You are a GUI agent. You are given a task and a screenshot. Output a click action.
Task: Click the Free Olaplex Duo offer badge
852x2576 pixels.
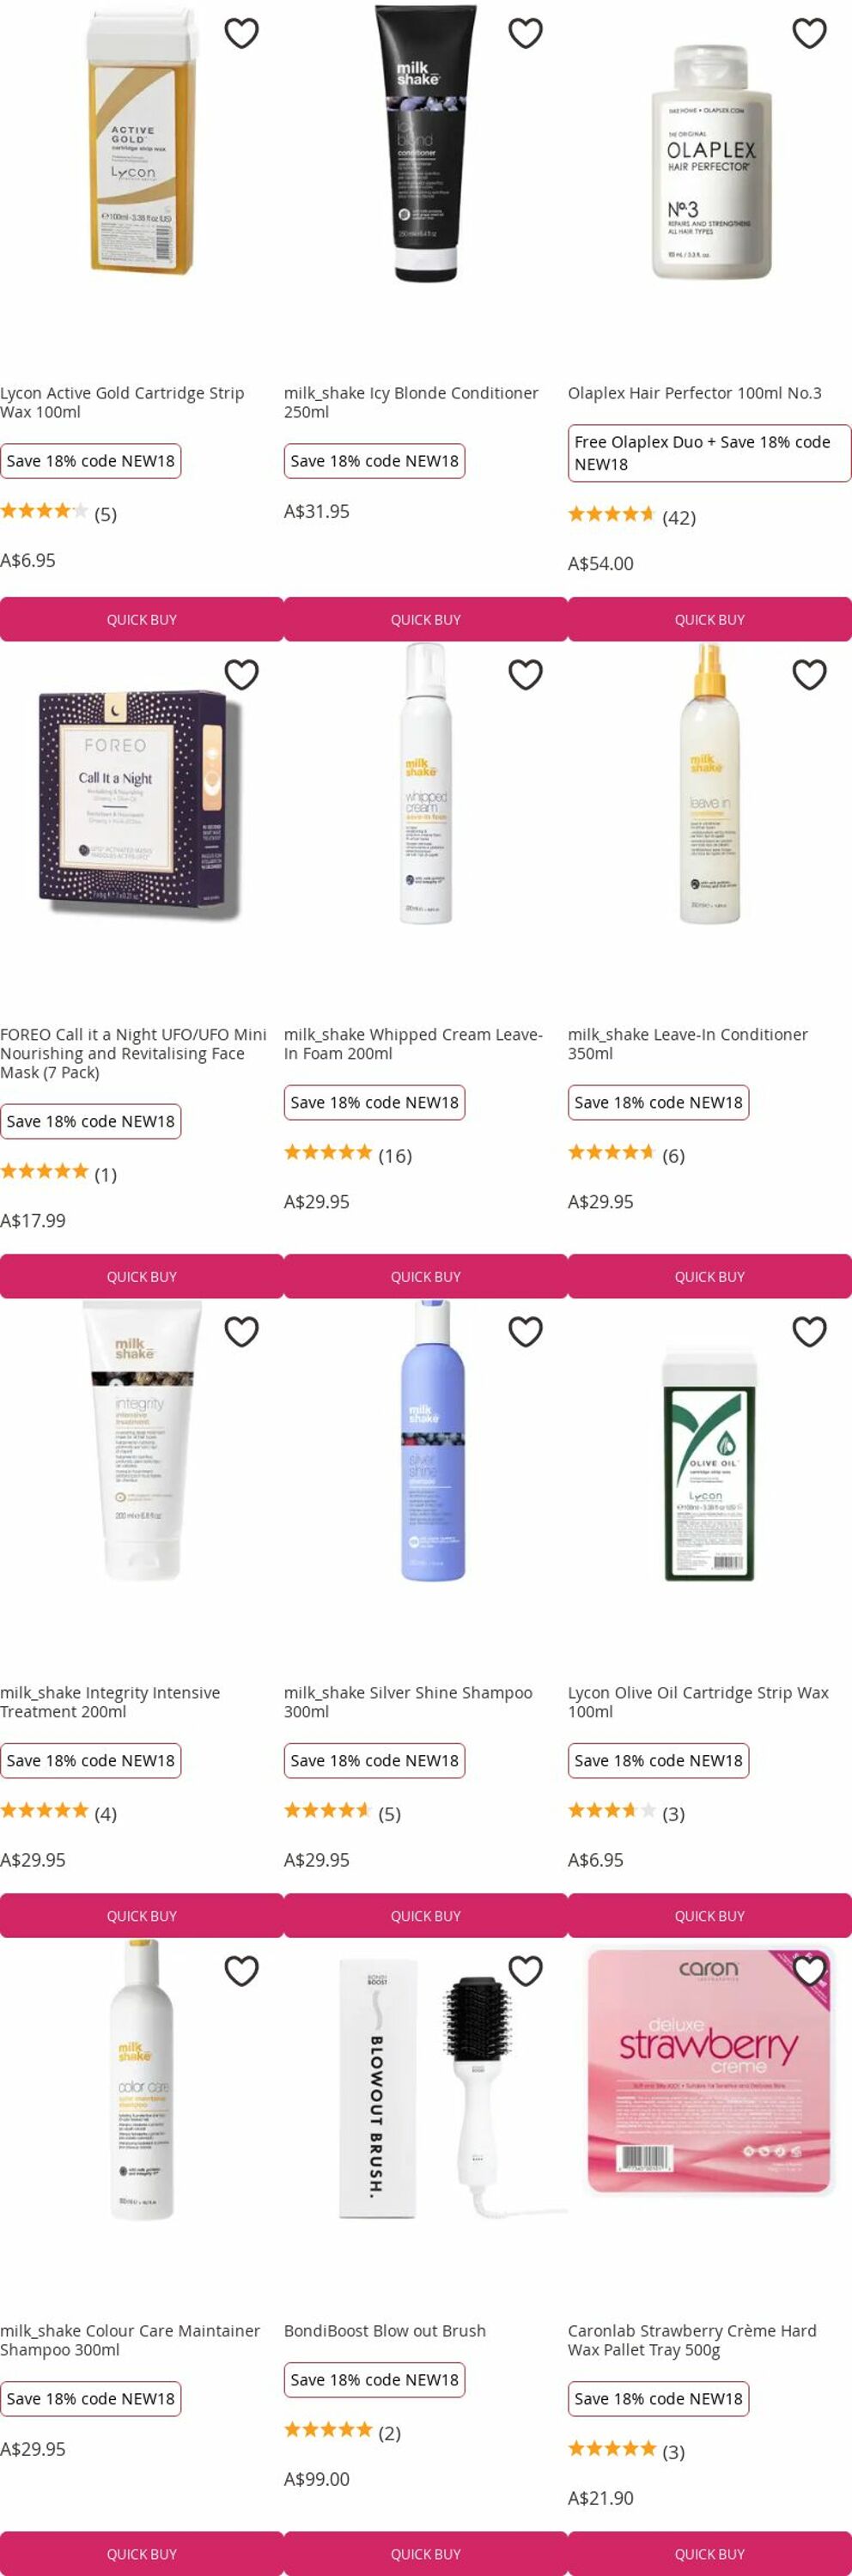pyautogui.click(x=710, y=453)
